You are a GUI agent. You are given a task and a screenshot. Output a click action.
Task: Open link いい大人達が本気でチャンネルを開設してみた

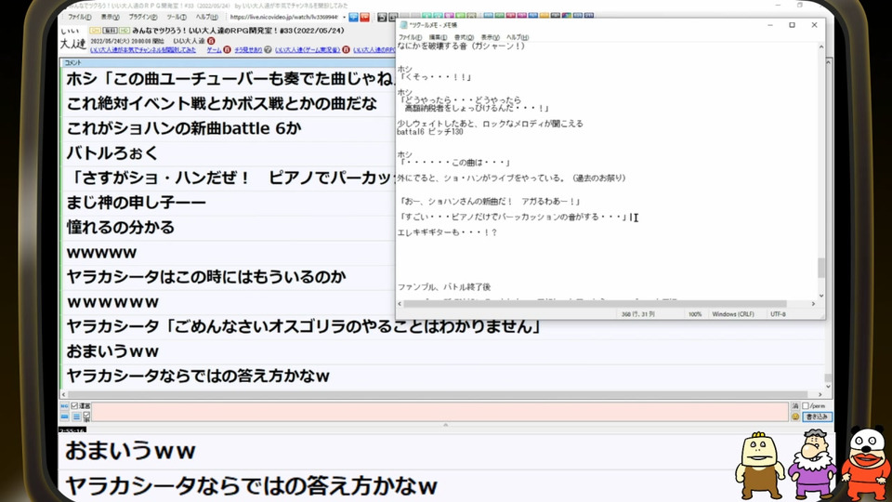click(x=143, y=50)
